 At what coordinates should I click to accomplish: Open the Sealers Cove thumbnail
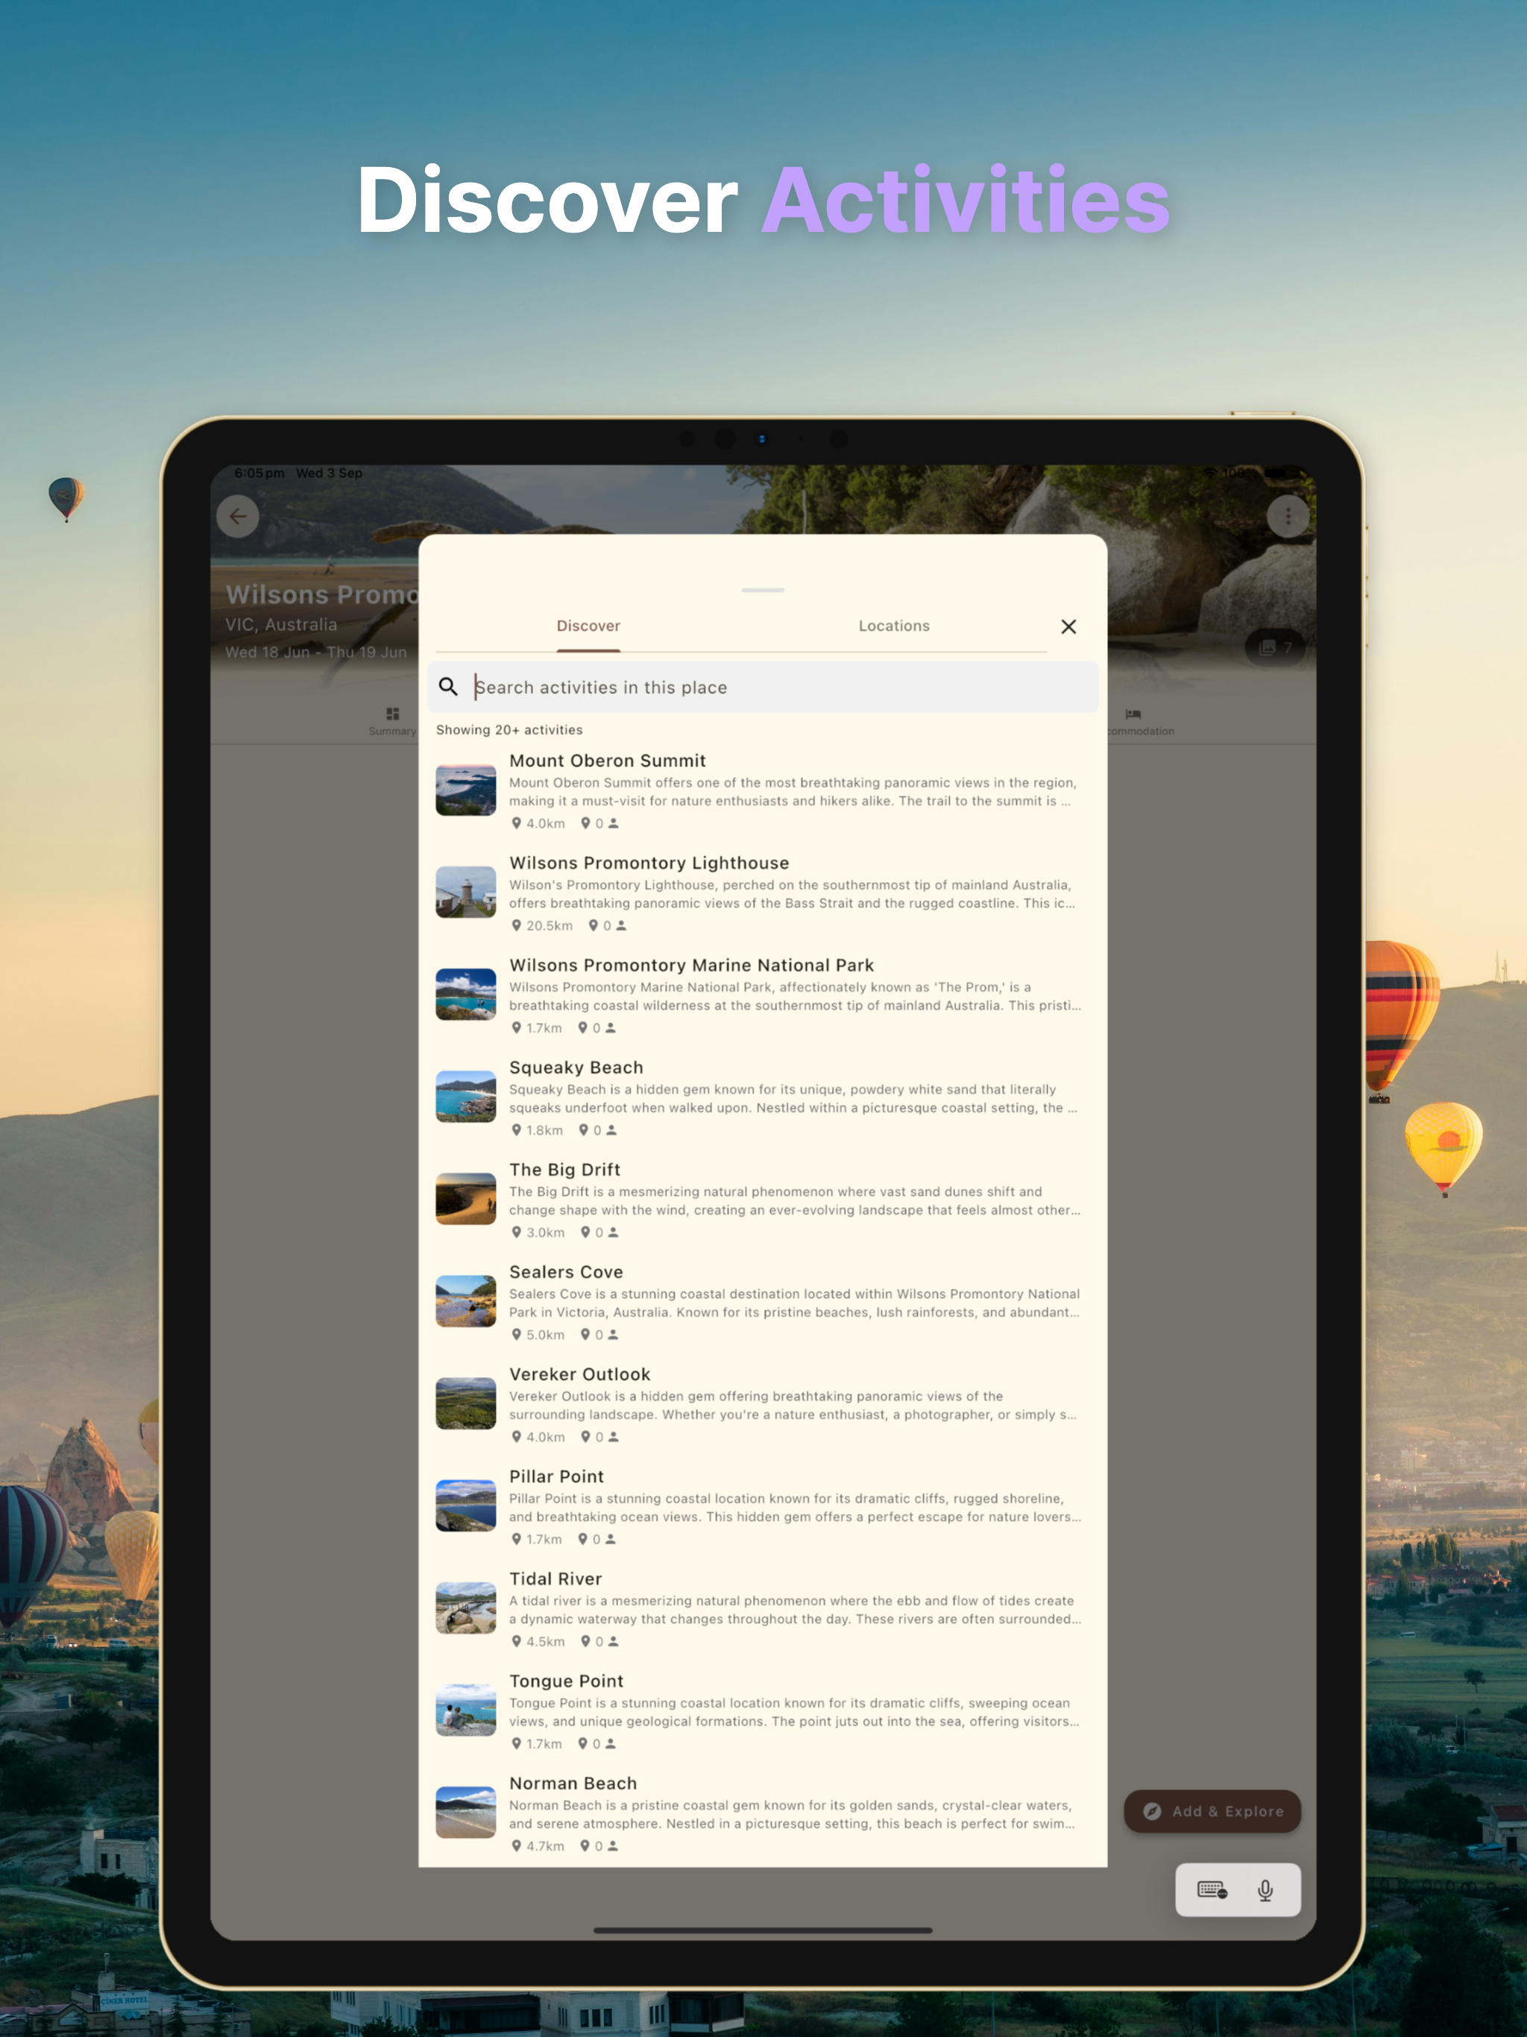(466, 1301)
